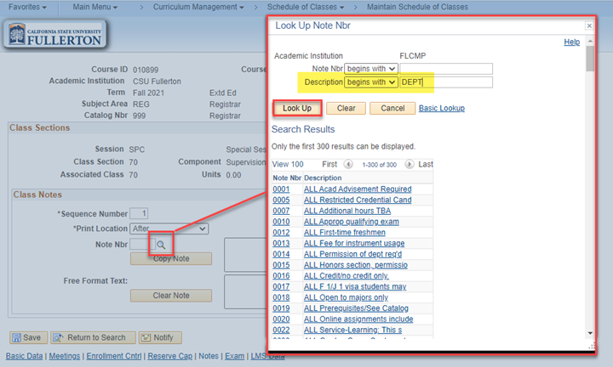Open the Description operator dropdown
613x367 pixels.
[371, 82]
